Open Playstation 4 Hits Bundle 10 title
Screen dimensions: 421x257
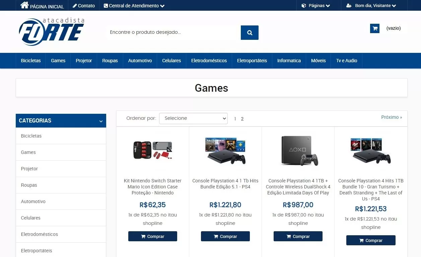click(371, 190)
